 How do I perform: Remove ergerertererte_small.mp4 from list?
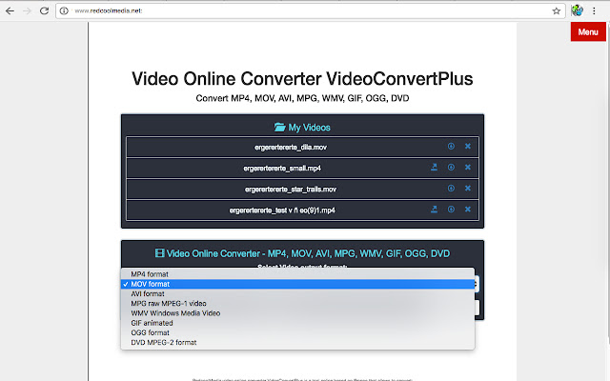[x=468, y=168]
